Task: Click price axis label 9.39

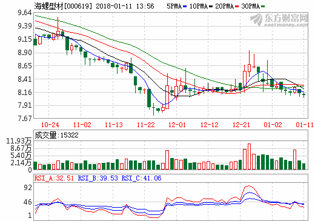Action: pyautogui.click(x=25, y=26)
